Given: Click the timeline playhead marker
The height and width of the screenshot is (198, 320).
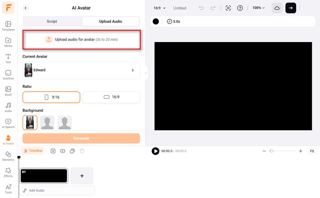Looking at the screenshot, I should (x=19, y=157).
